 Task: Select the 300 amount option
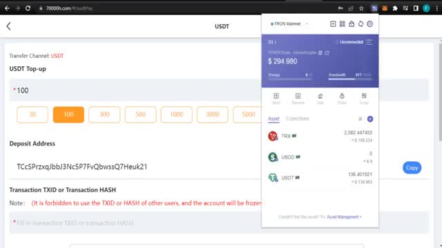(x=104, y=114)
